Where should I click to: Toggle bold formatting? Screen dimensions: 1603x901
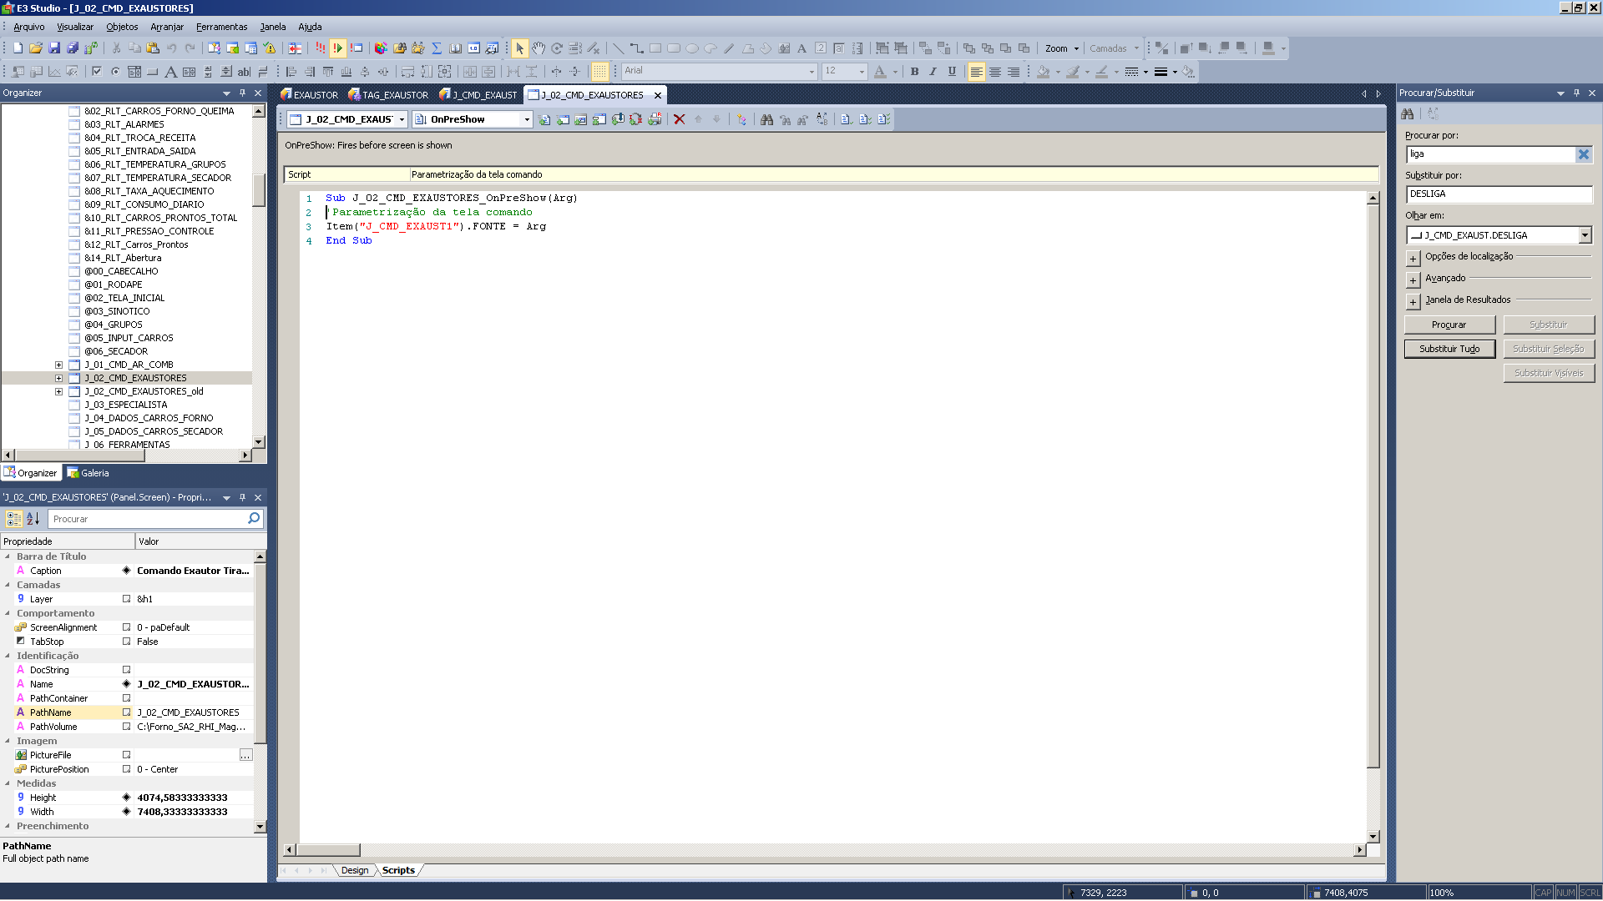pos(914,72)
